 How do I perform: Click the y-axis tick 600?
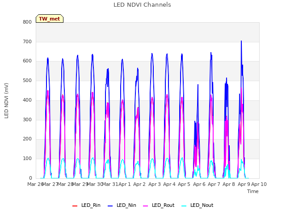27,61
